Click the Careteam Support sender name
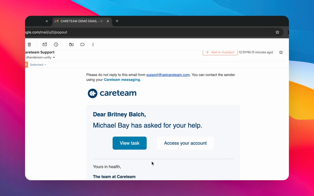The image size is (314, 196). (40, 52)
